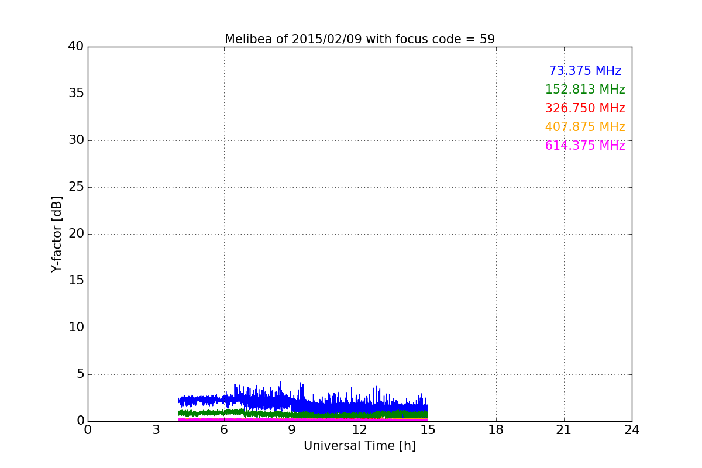Click the x-axis tick label 6

(224, 430)
